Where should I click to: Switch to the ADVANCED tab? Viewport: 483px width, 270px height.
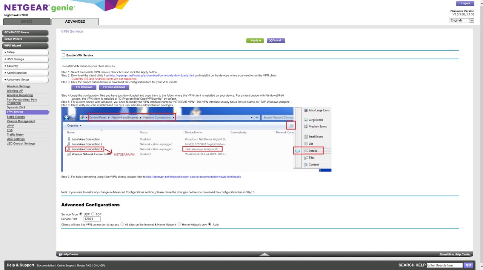tap(75, 22)
